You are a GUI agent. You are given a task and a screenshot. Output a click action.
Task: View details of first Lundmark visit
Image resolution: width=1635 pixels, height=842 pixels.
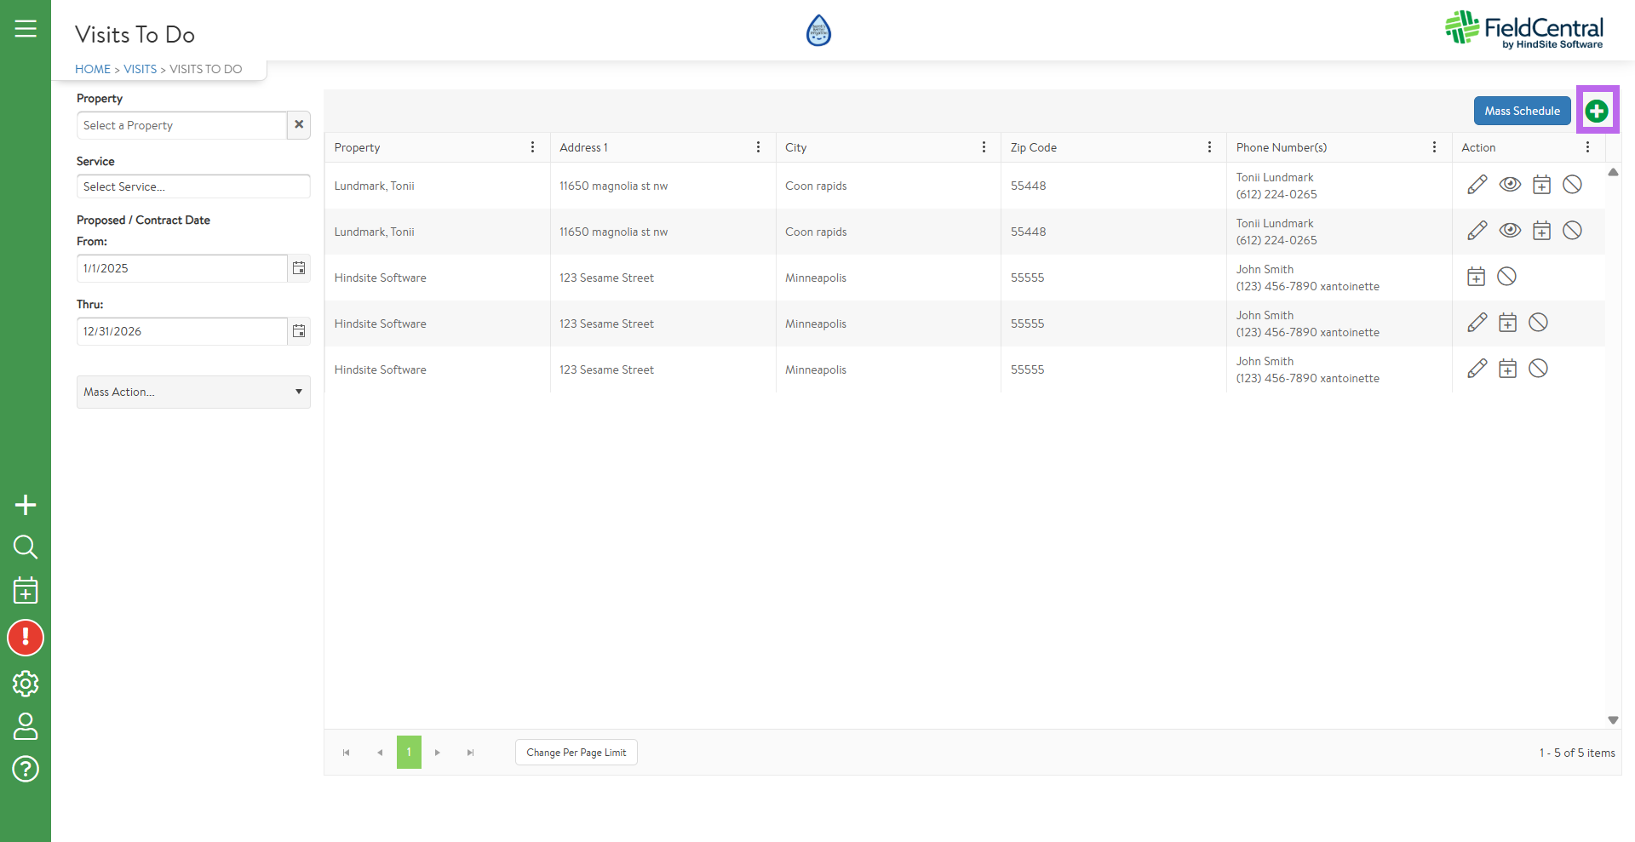click(x=1510, y=185)
